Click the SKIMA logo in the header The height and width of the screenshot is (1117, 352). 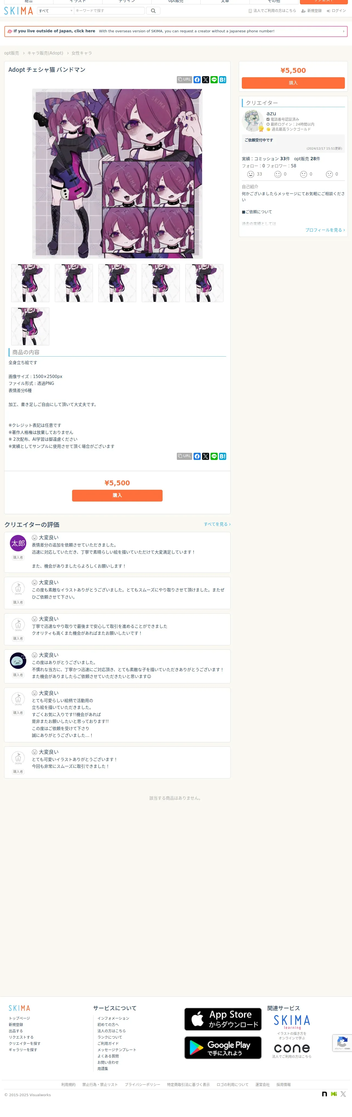pos(18,10)
